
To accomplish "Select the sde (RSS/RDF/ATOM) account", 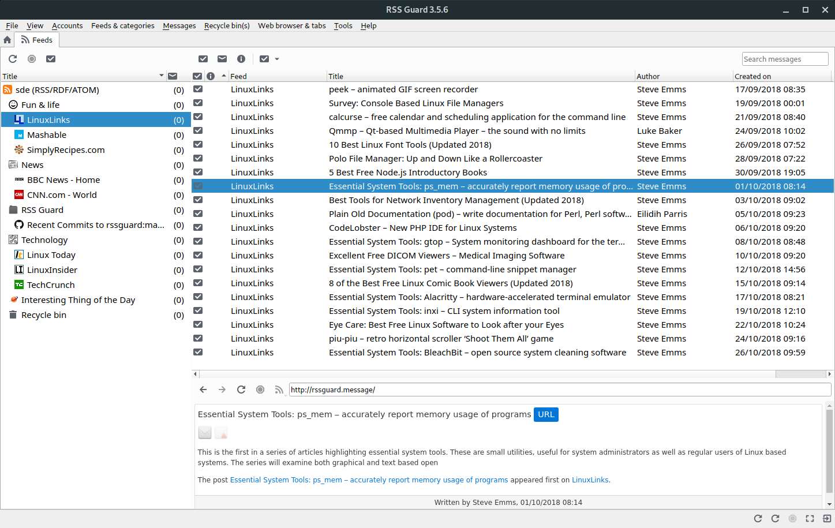I will (x=95, y=90).
